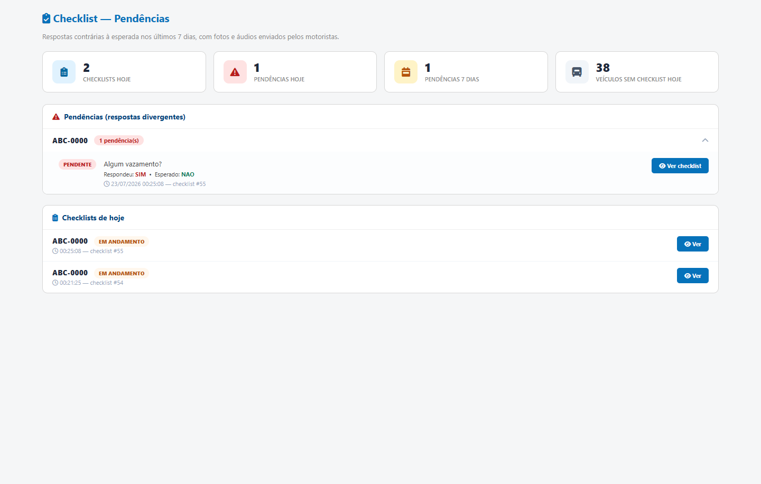
Task: Click the 'Algum vazamento?' question text
Action: (133, 164)
